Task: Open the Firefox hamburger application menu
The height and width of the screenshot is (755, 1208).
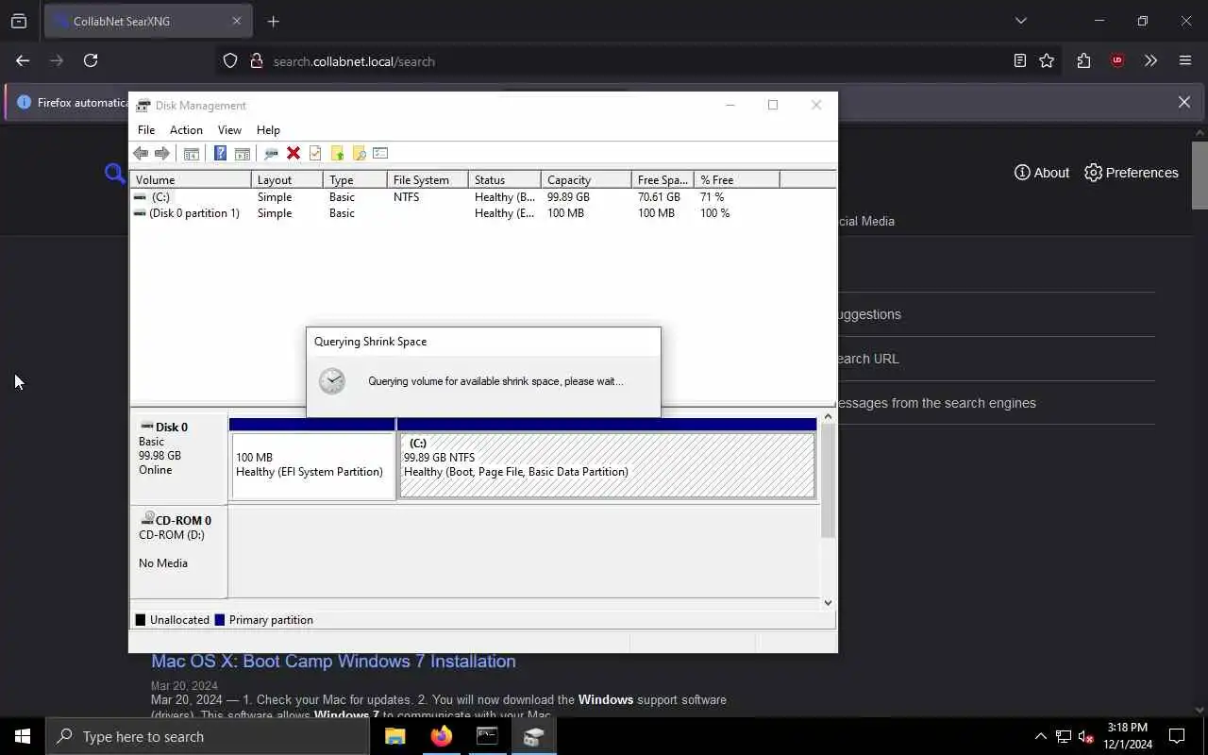Action: 1185,60
